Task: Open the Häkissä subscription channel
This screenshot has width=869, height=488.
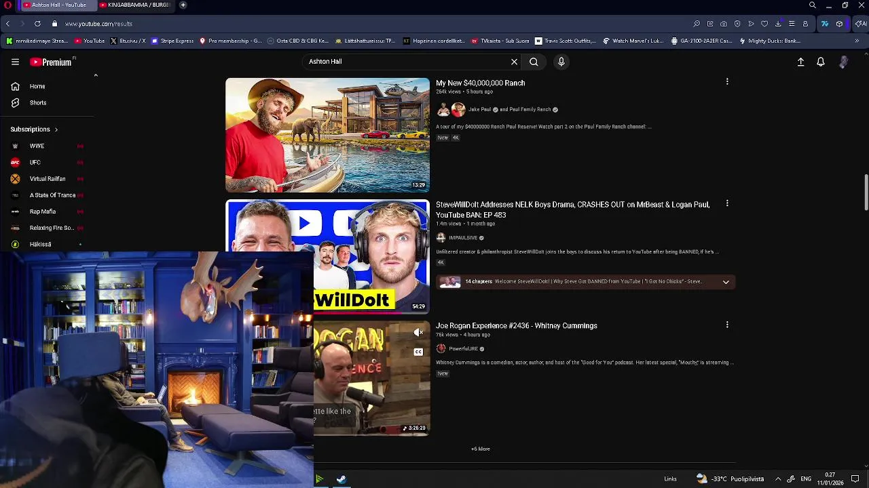Action: [40, 244]
